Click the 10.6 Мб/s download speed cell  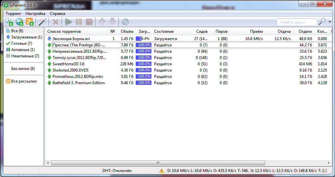click(x=254, y=39)
